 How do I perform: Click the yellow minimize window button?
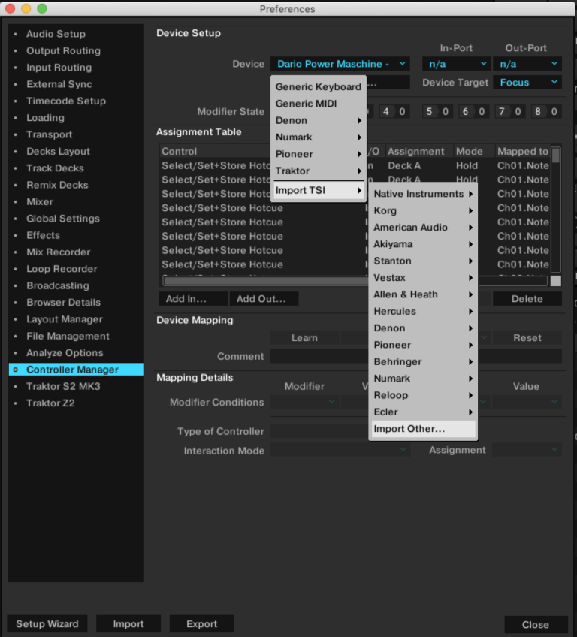[26, 8]
